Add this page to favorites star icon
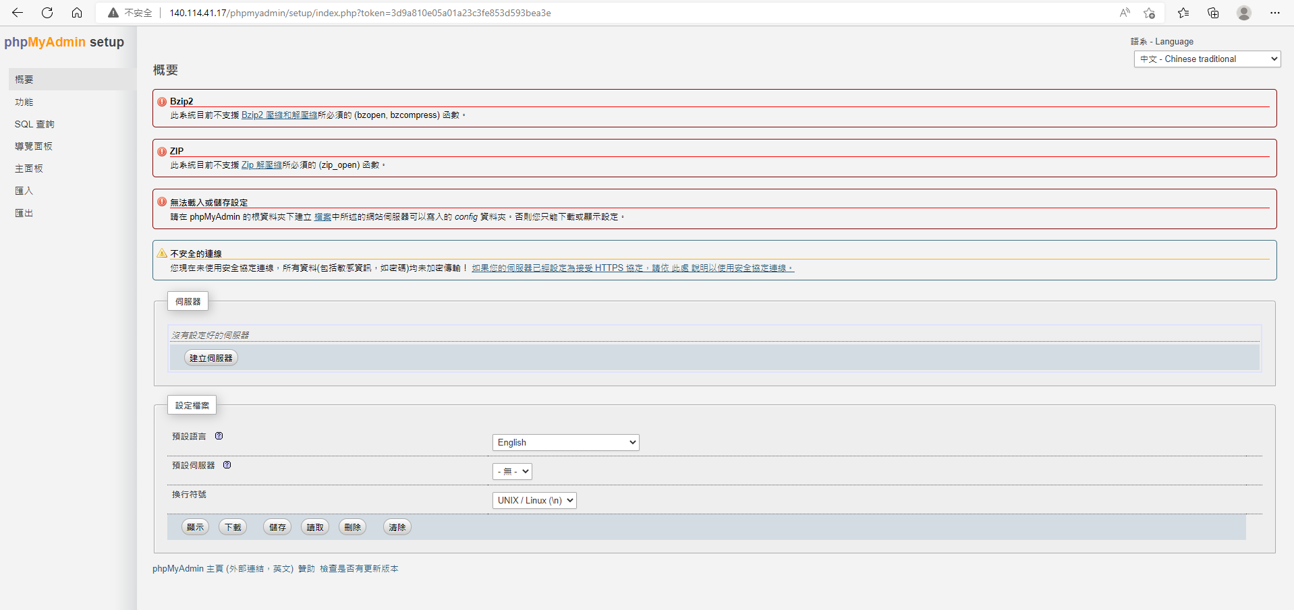Image resolution: width=1294 pixels, height=610 pixels. coord(1150,13)
